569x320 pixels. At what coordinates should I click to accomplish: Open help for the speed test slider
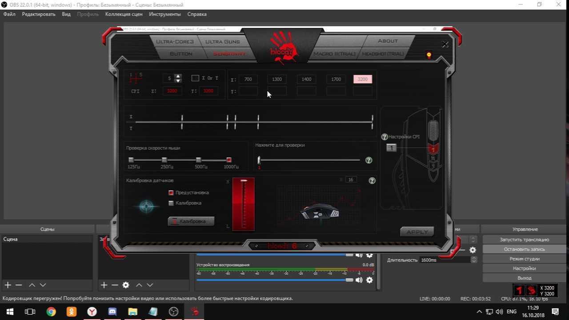pyautogui.click(x=369, y=160)
